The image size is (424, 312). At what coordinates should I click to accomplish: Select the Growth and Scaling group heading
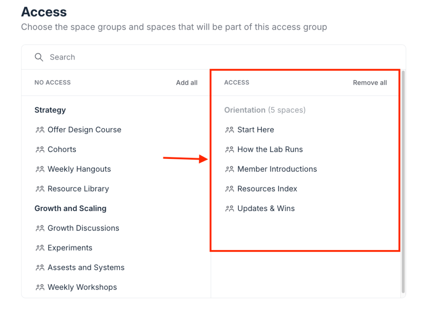tap(70, 209)
